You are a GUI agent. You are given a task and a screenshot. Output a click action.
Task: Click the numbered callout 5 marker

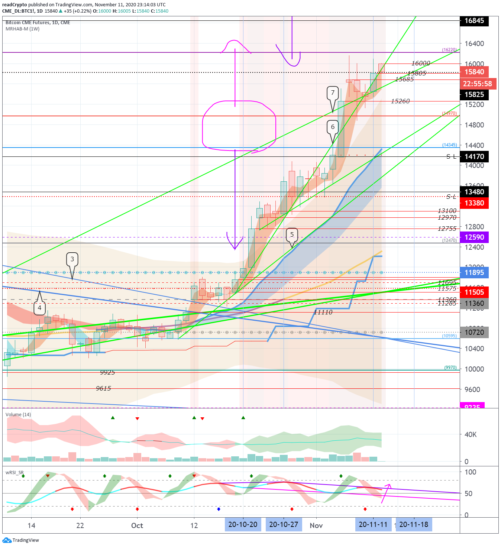[292, 234]
